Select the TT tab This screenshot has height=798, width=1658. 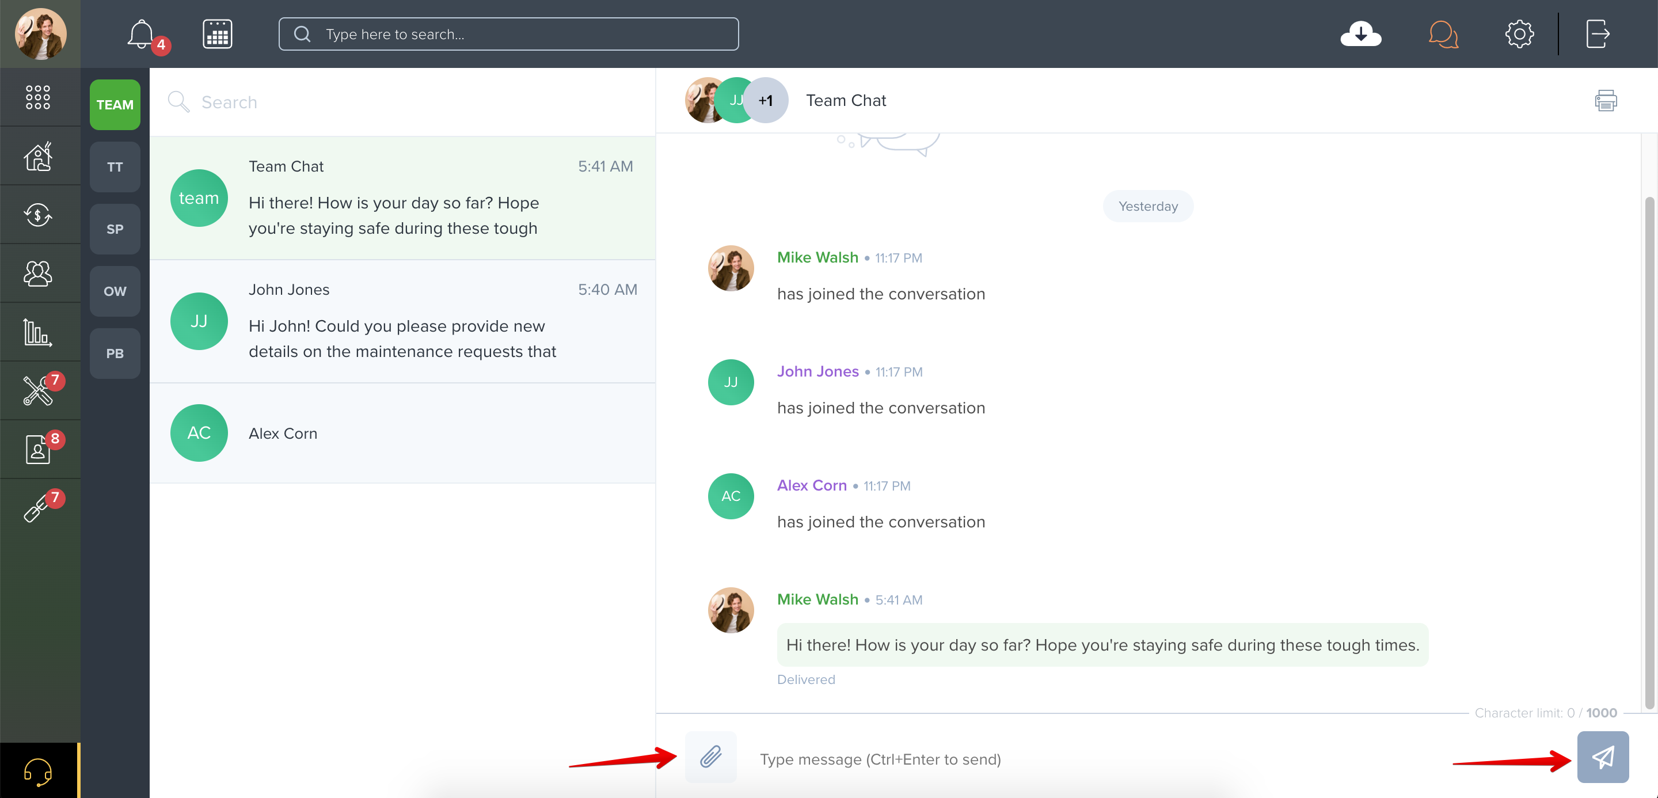click(x=115, y=166)
